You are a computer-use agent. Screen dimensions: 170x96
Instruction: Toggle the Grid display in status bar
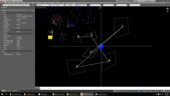point(119,91)
